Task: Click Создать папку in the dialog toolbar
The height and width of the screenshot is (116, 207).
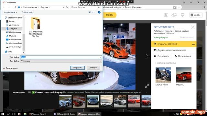Action: point(27,12)
